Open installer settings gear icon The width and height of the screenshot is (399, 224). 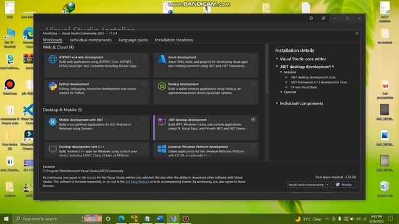pos(311,18)
